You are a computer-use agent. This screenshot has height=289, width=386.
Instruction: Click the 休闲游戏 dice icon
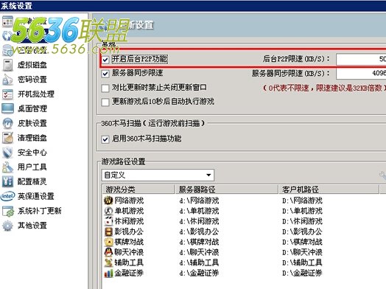[x=108, y=221]
